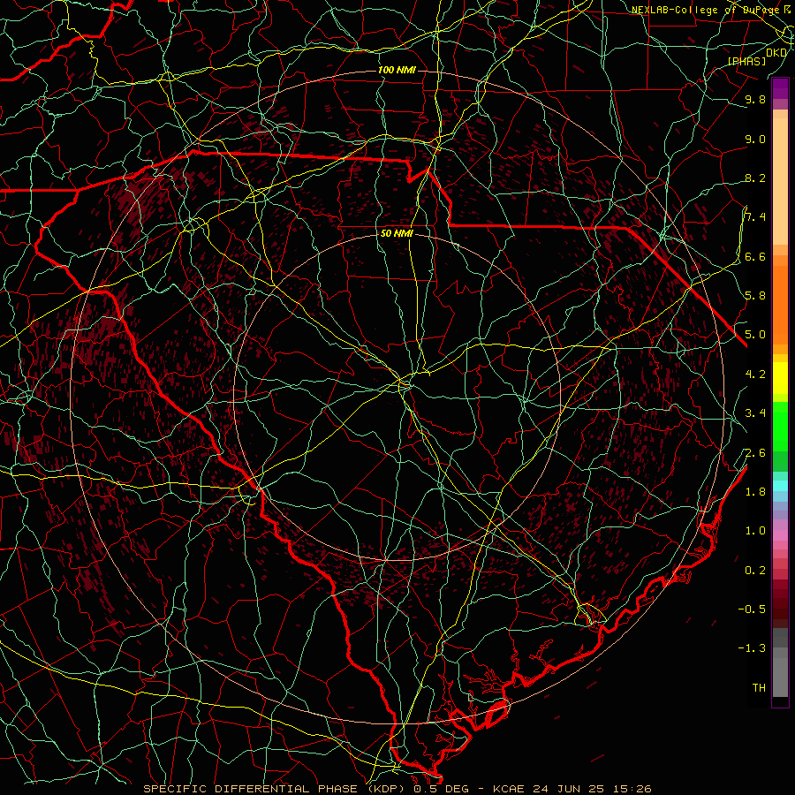Select the 4.2 legend value
This screenshot has width=795, height=795.
(755, 374)
